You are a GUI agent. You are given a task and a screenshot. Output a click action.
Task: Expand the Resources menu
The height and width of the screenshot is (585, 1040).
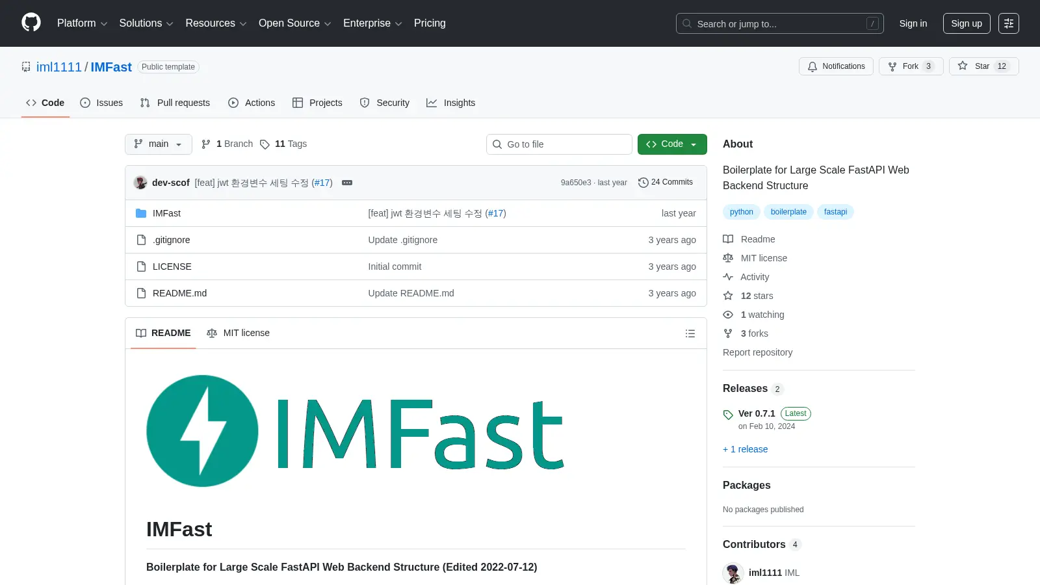pyautogui.click(x=216, y=23)
